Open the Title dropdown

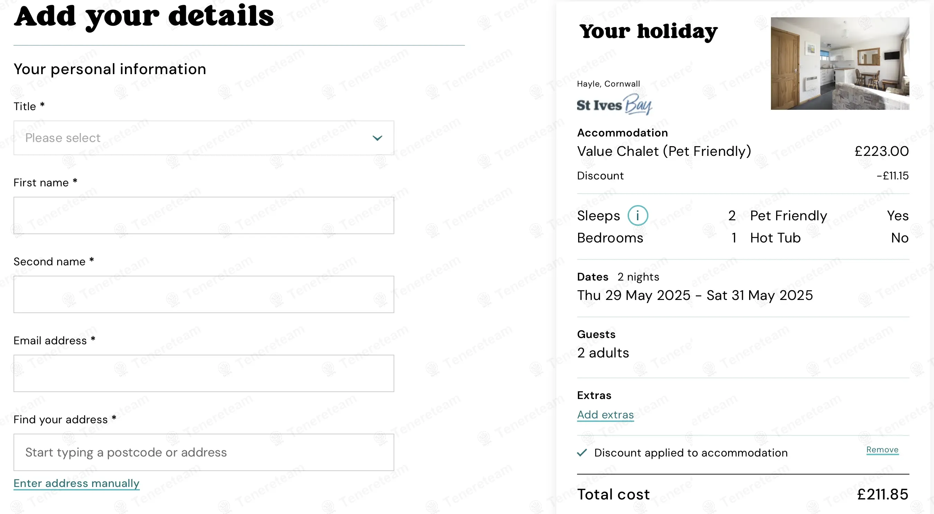click(204, 138)
